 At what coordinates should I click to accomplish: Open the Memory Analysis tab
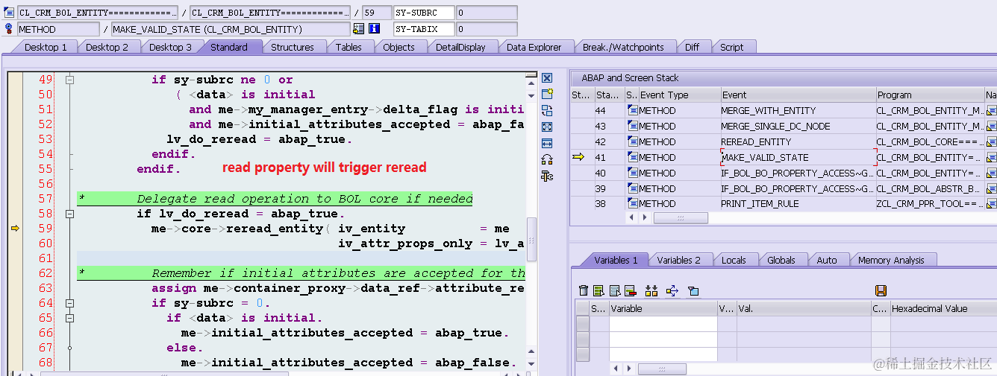pyautogui.click(x=891, y=260)
